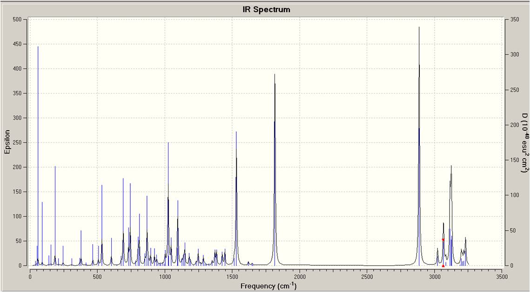Click the blue line near 1095 cm-1
Image resolution: width=530 pixels, height=292 pixels.
point(178,233)
